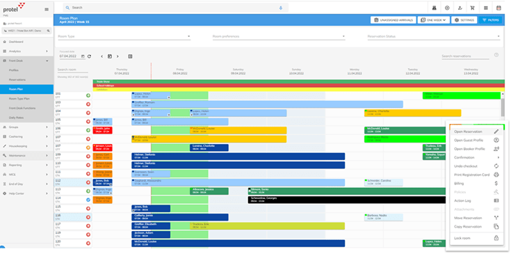Click the hamburger menu icon beside protel logo
Image resolution: width=511 pixels, height=254 pixels.
click(47, 10)
